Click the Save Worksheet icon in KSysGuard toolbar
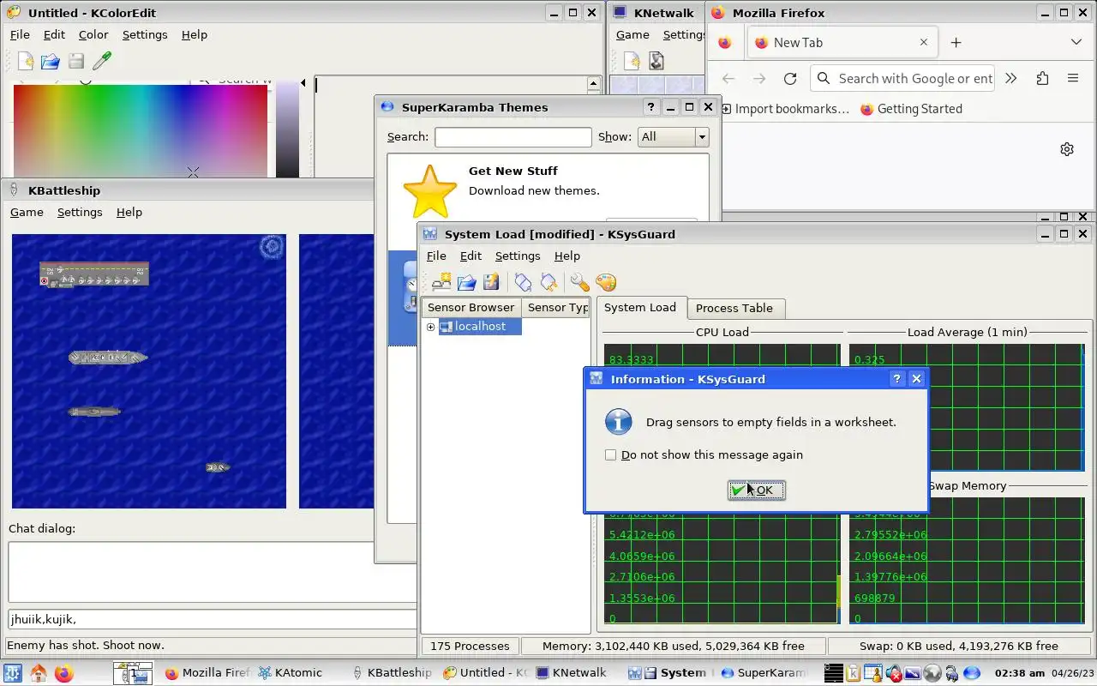This screenshot has height=686, width=1097. coord(491,282)
